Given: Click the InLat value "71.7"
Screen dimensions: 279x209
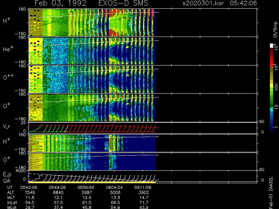Looking at the screenshot, I should click(x=144, y=202).
